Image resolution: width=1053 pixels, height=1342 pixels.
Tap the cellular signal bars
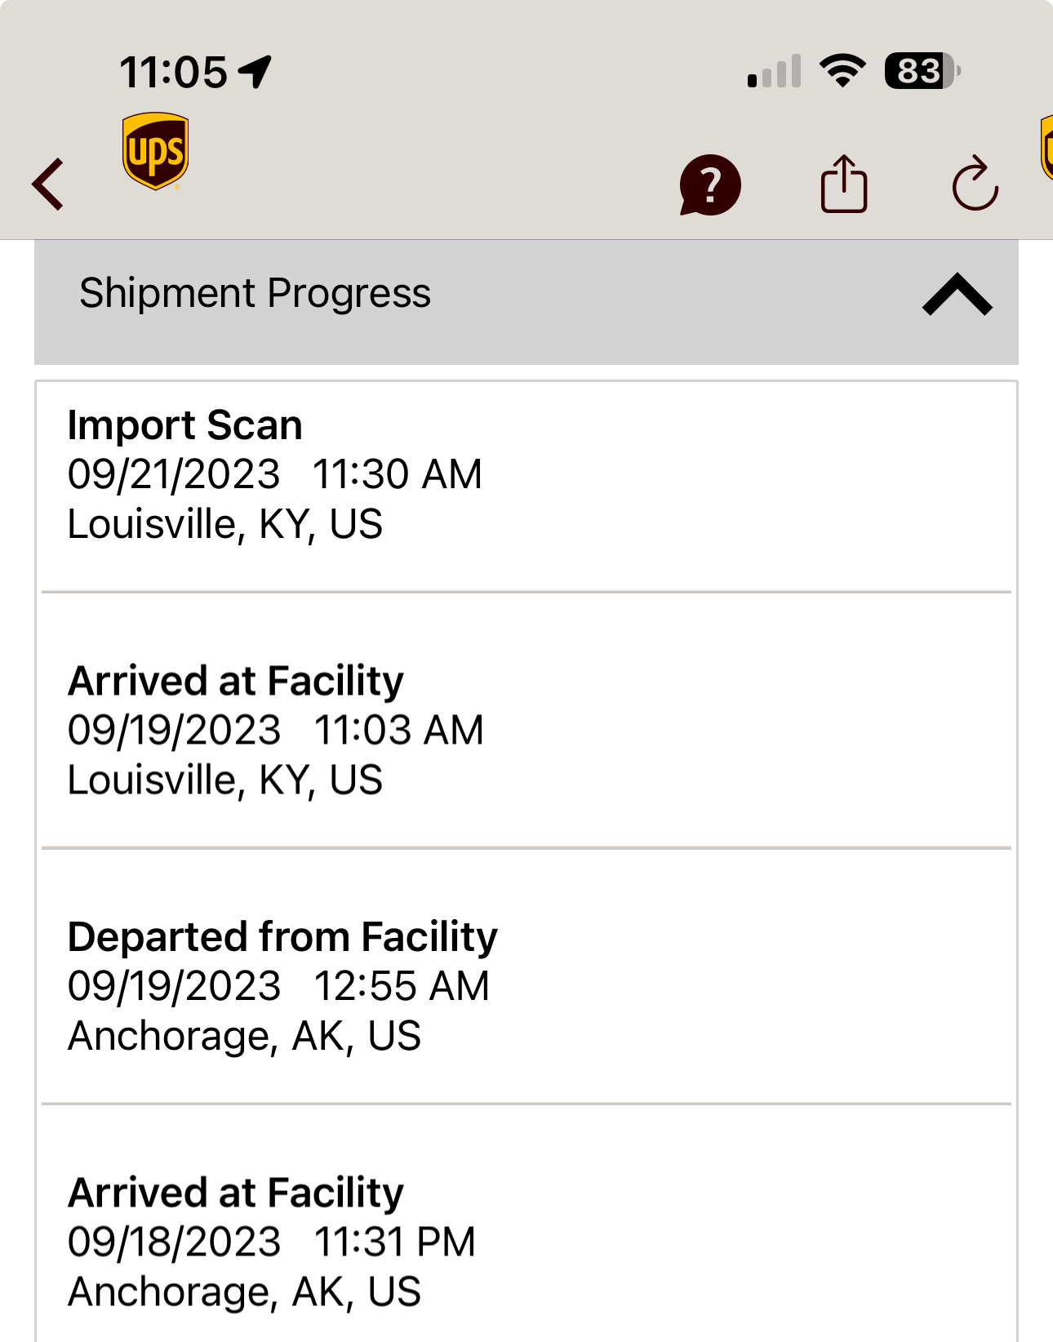tap(774, 72)
